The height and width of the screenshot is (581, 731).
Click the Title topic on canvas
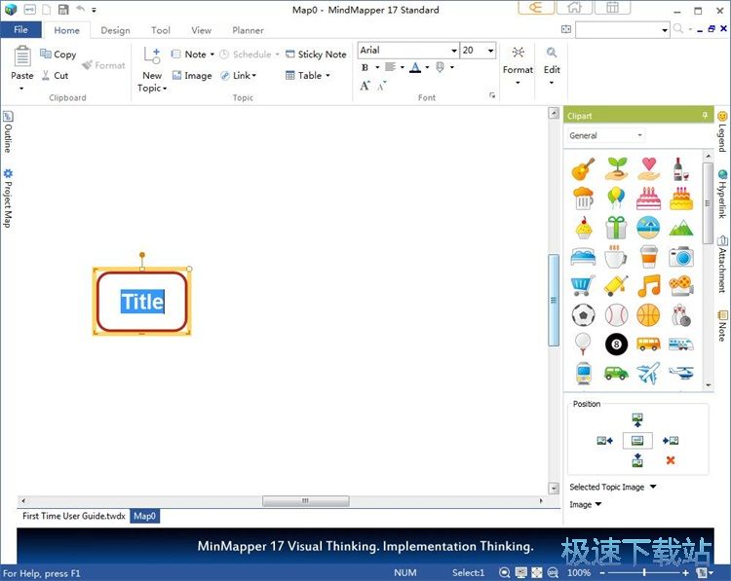point(142,302)
